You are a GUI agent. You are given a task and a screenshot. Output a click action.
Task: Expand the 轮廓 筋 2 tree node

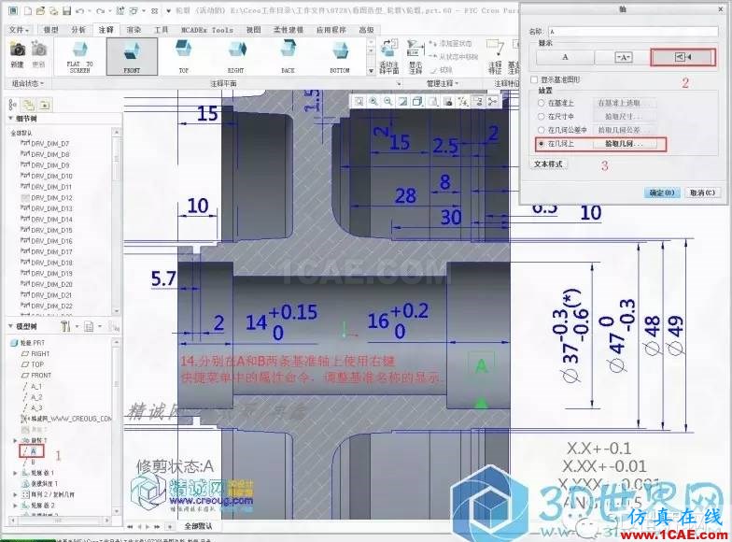click(x=15, y=506)
